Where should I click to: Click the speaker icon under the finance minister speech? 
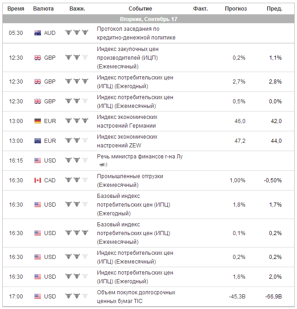point(103,165)
